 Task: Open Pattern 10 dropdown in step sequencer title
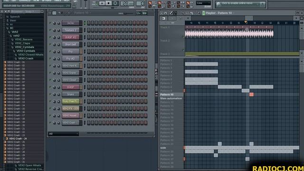point(82,13)
